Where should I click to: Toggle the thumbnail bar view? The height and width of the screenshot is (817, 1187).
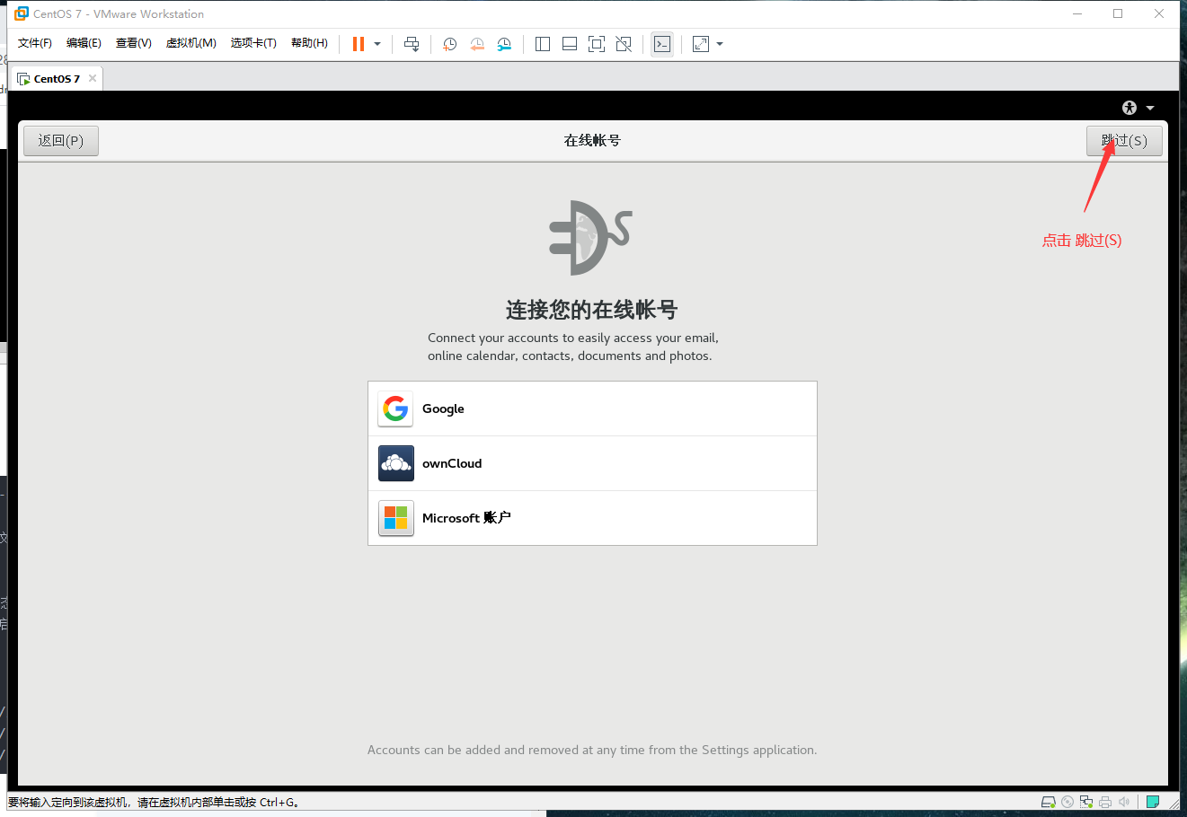pyautogui.click(x=569, y=43)
